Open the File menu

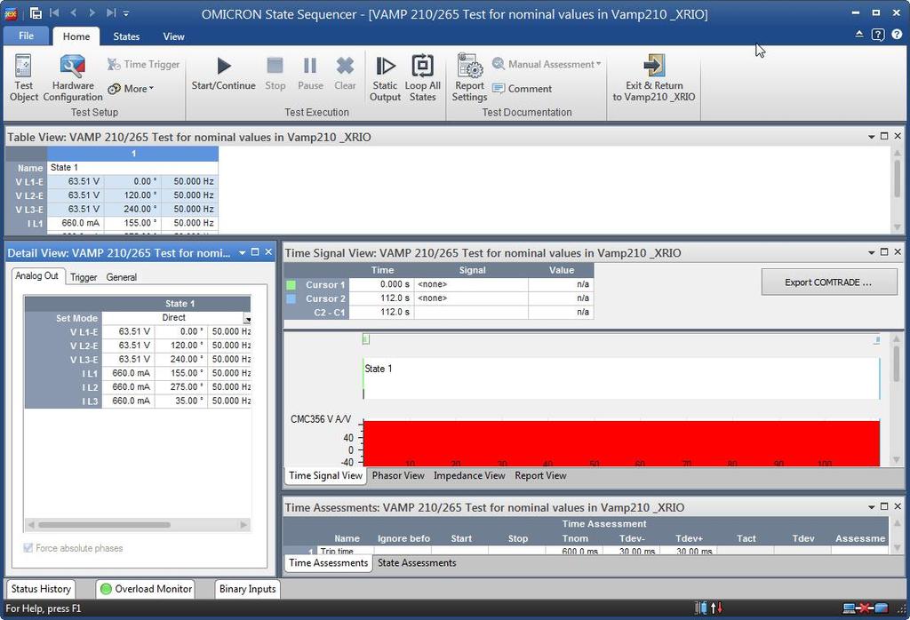26,36
